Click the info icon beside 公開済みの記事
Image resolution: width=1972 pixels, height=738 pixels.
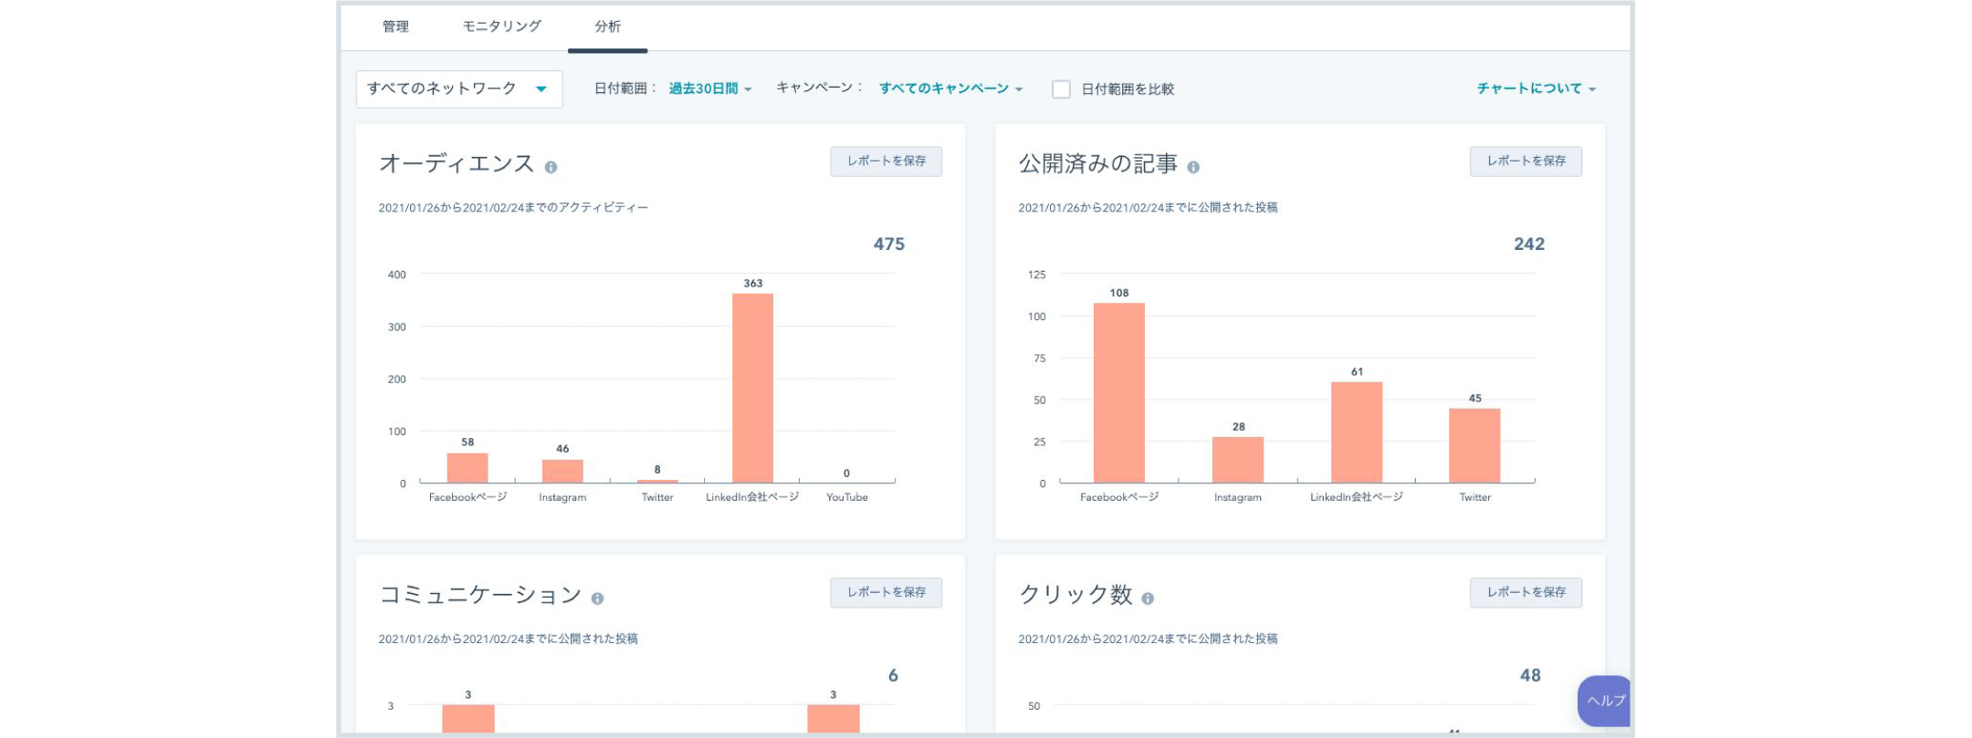1193,167
